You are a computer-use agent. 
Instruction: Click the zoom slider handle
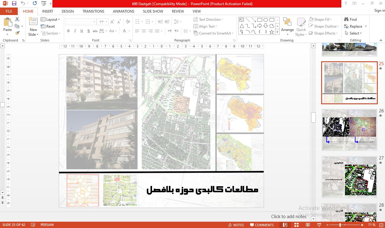(x=340, y=225)
